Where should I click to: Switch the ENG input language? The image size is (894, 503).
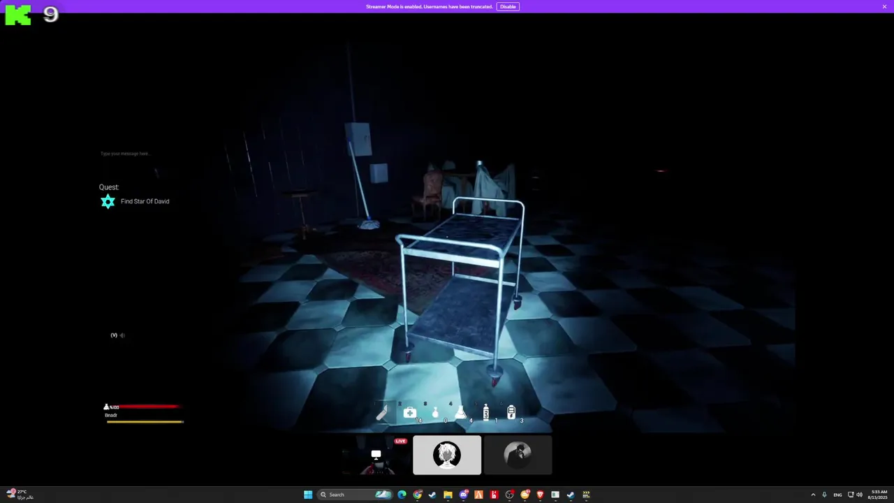point(837,495)
